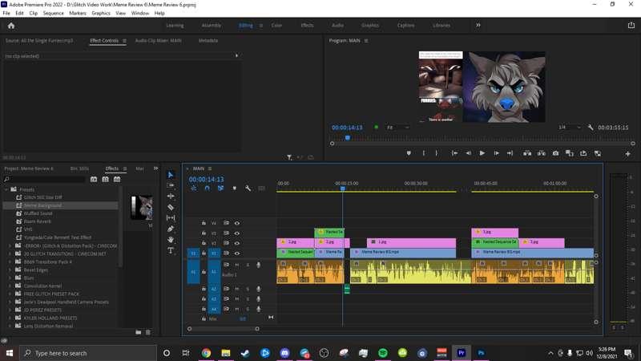Enable voice-over record on A2
This screenshot has height=361, width=641.
point(258,289)
